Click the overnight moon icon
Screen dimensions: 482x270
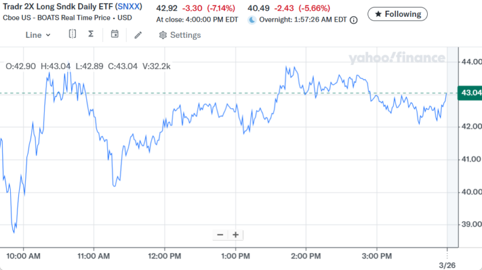click(x=252, y=19)
